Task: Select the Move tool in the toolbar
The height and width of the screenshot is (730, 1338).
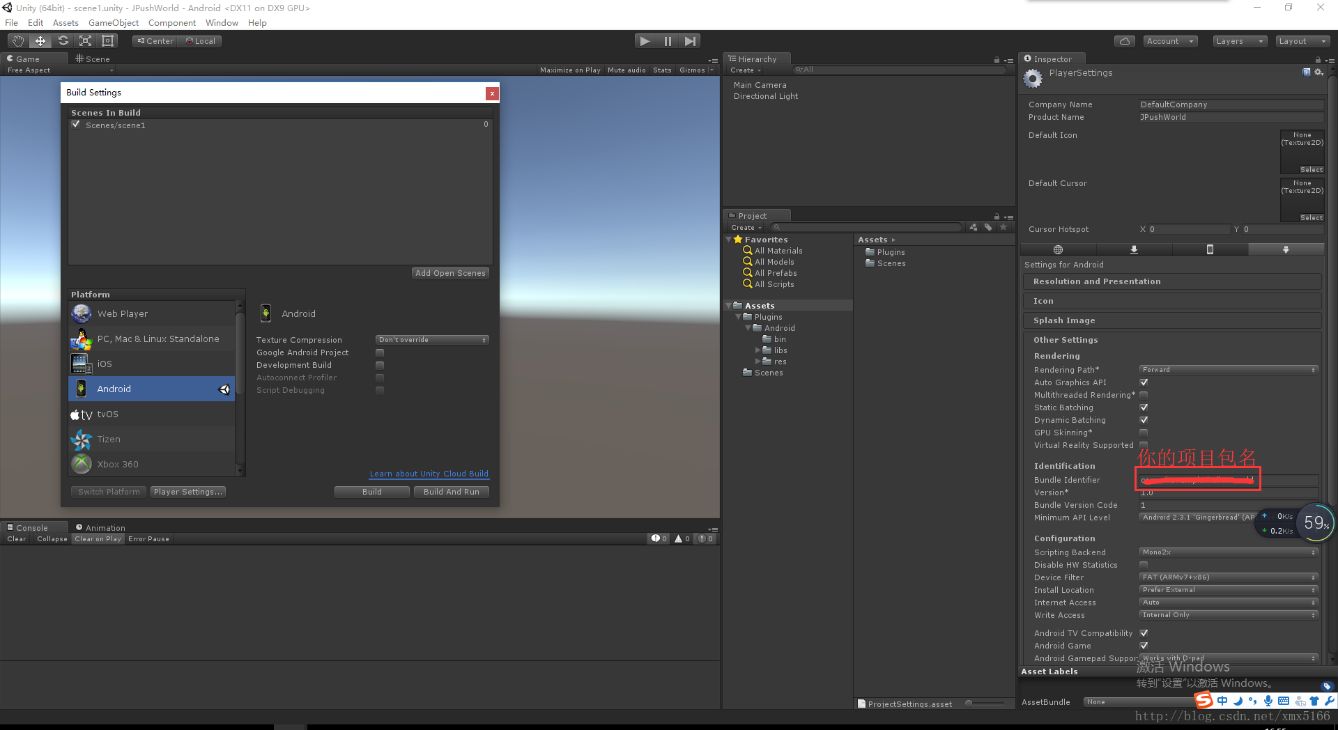Action: click(40, 41)
